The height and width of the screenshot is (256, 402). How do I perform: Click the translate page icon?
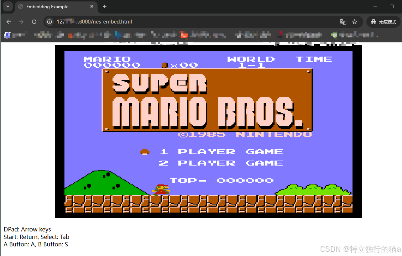click(343, 22)
